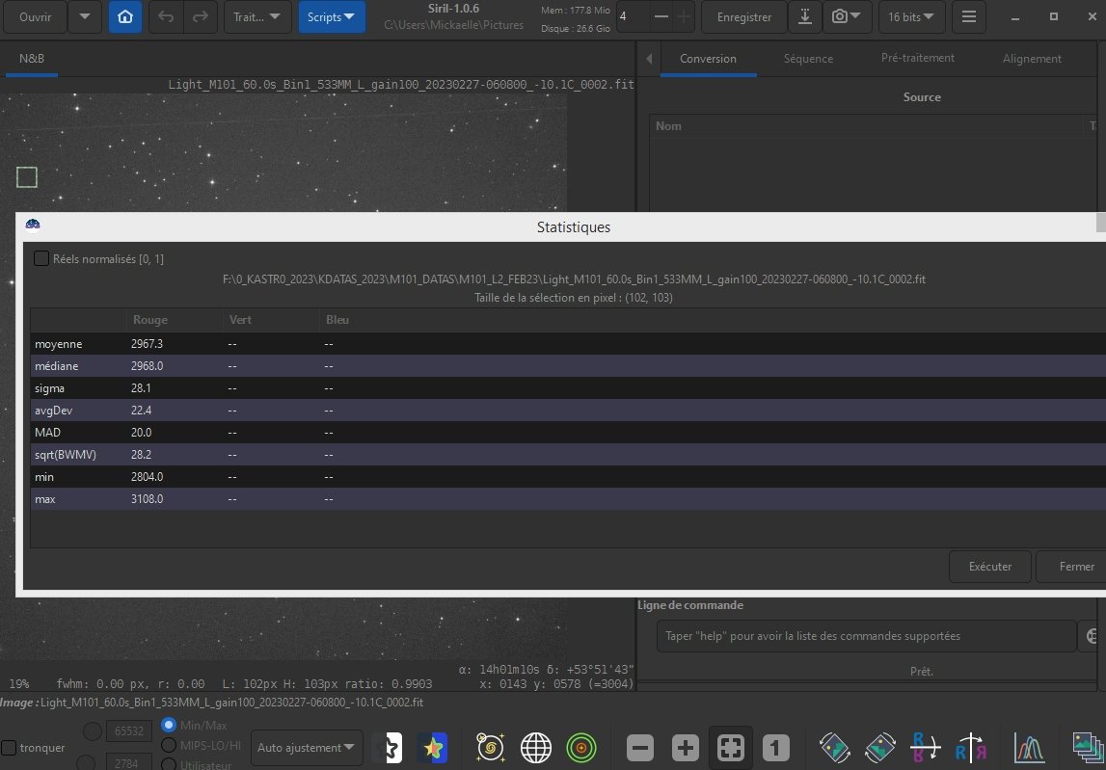Switch to the Séquence tab
The height and width of the screenshot is (770, 1106).
[808, 59]
